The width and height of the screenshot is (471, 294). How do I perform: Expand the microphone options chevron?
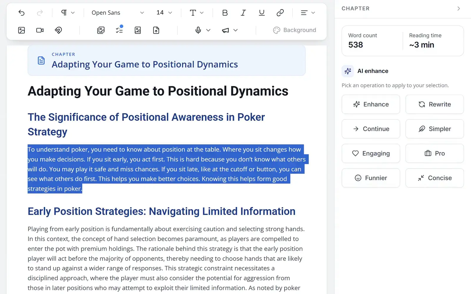click(x=208, y=30)
